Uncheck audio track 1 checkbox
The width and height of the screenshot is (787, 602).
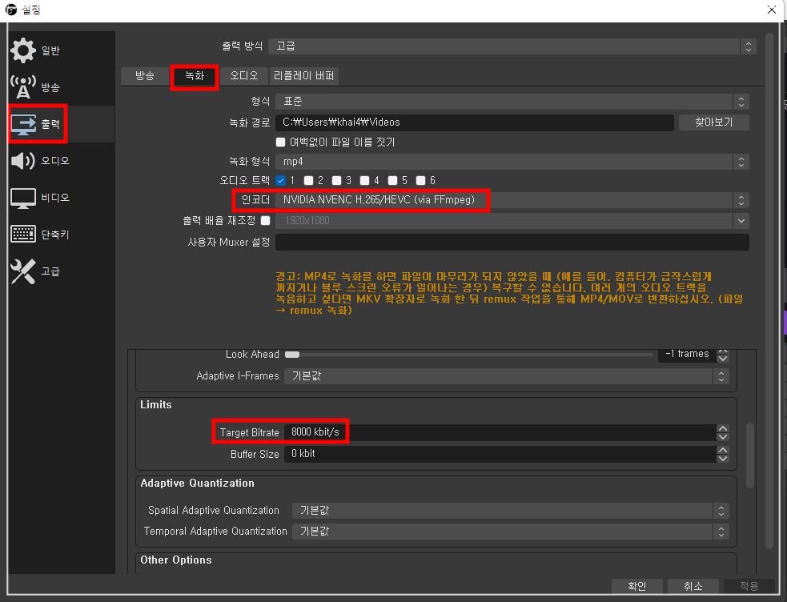(280, 180)
